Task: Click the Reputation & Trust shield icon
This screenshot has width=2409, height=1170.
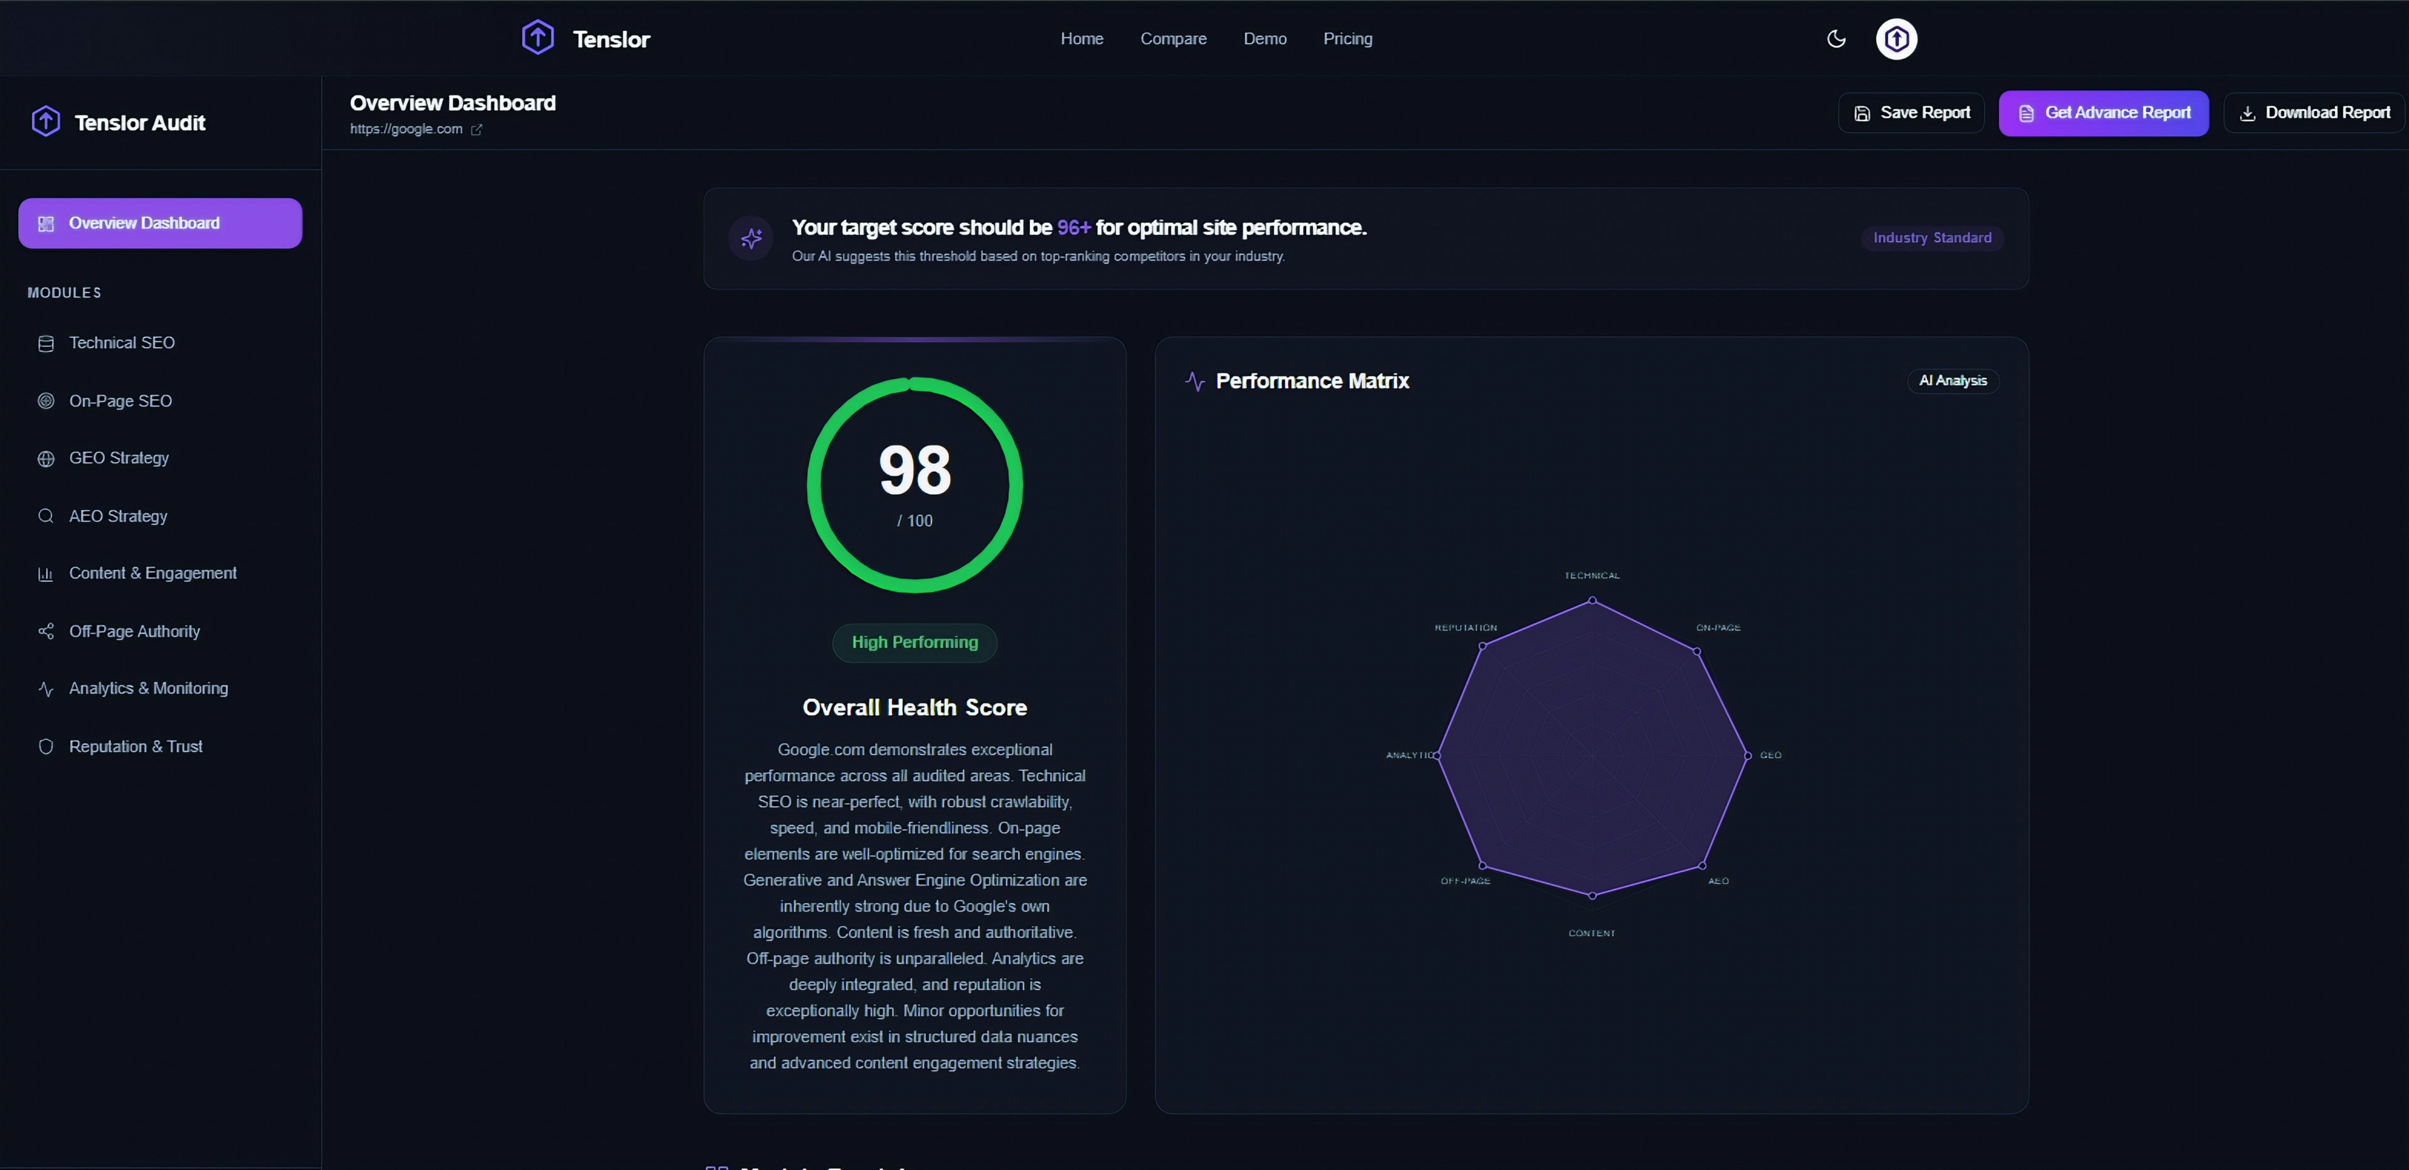Action: click(46, 747)
